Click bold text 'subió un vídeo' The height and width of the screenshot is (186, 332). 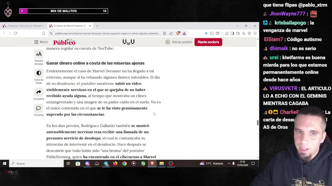[x=128, y=83]
